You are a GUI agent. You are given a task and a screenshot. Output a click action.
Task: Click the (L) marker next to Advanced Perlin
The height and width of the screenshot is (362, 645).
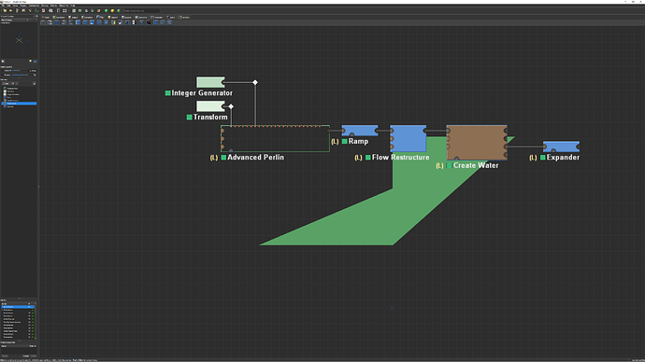click(214, 158)
